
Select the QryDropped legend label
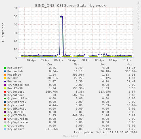pos(16,126)
